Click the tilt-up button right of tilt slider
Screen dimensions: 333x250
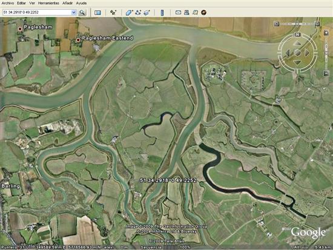pyautogui.click(x=317, y=24)
